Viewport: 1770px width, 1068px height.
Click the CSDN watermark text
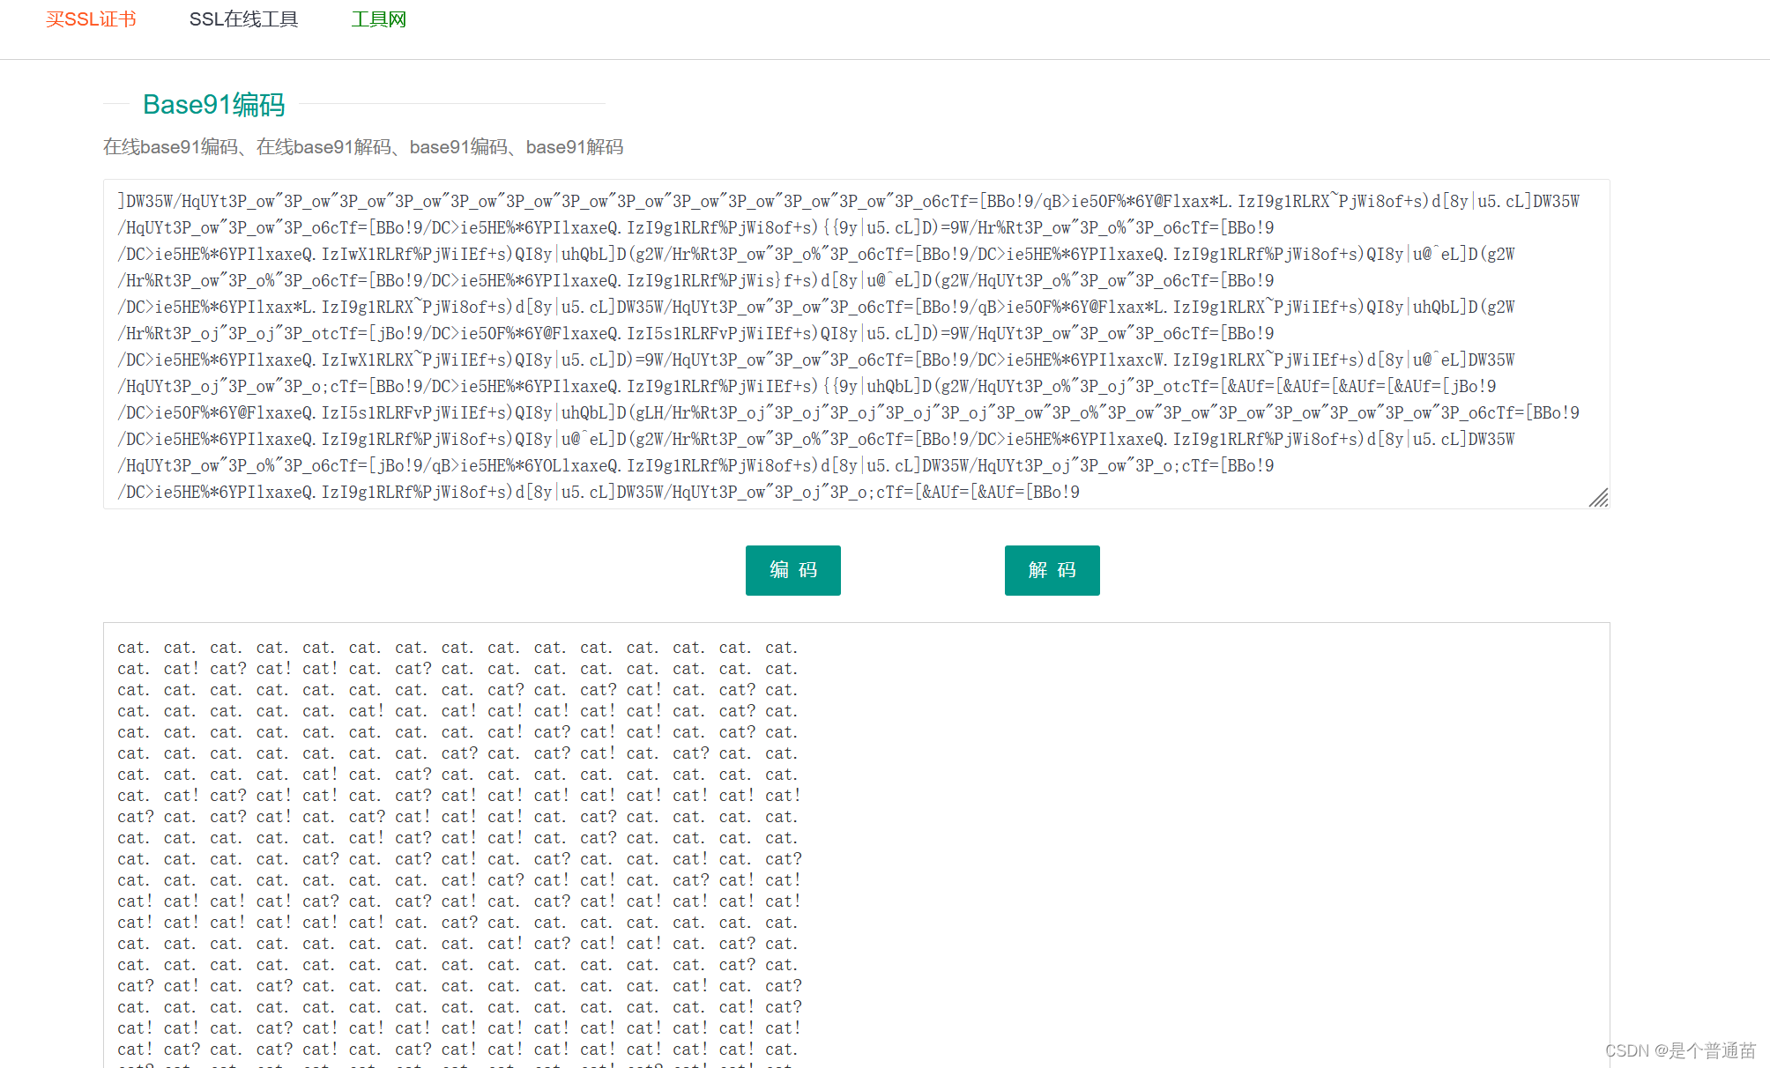coord(1679,1050)
